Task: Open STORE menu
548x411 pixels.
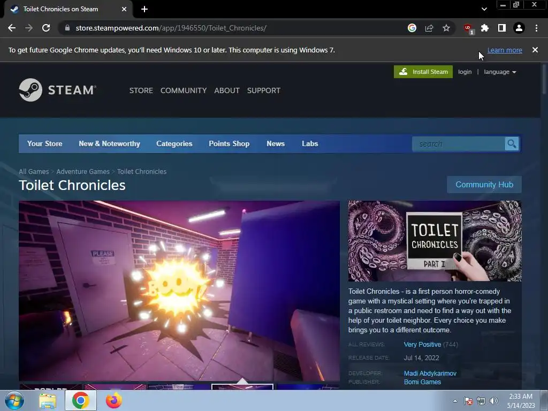Action: coord(141,90)
